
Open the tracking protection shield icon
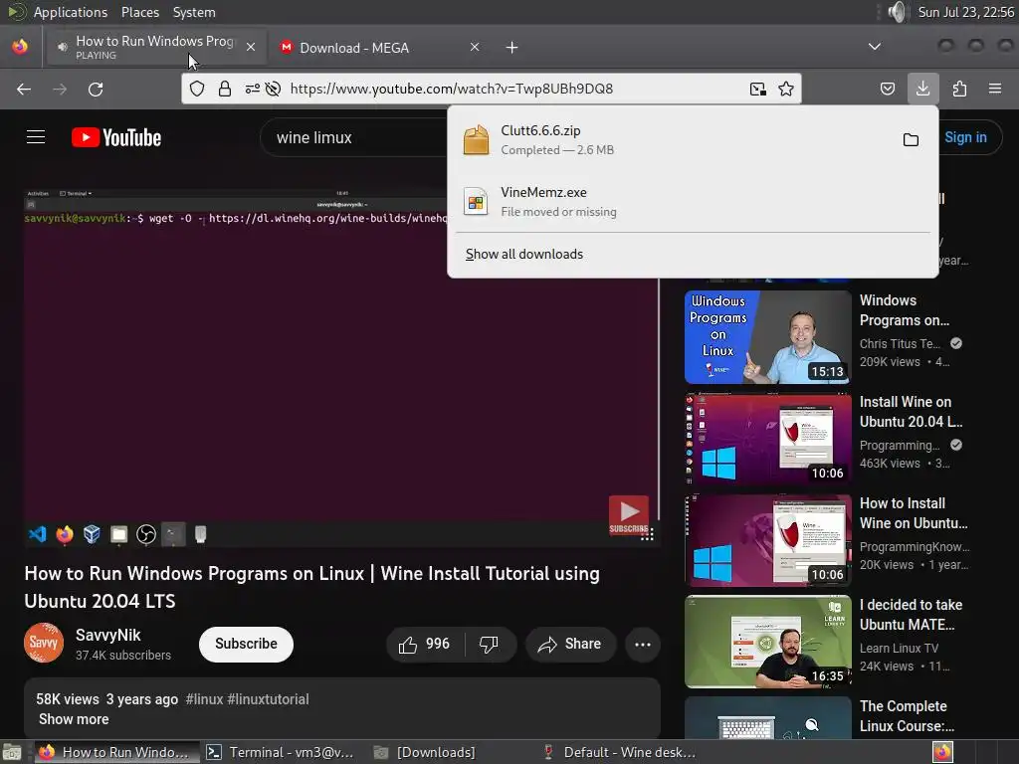point(197,89)
